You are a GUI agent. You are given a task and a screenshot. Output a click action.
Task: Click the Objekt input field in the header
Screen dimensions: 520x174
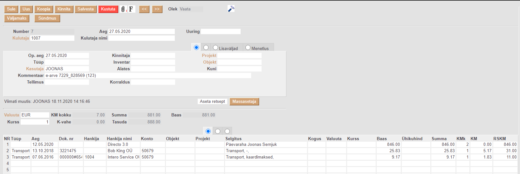[x=239, y=62]
